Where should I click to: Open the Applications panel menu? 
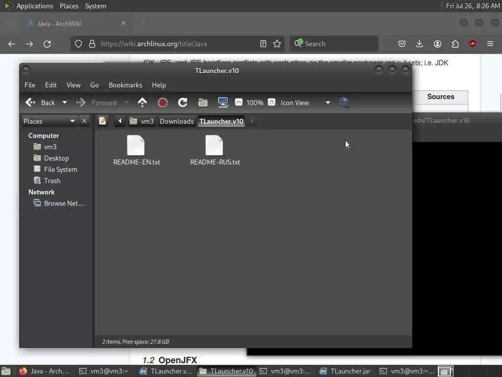click(x=35, y=6)
